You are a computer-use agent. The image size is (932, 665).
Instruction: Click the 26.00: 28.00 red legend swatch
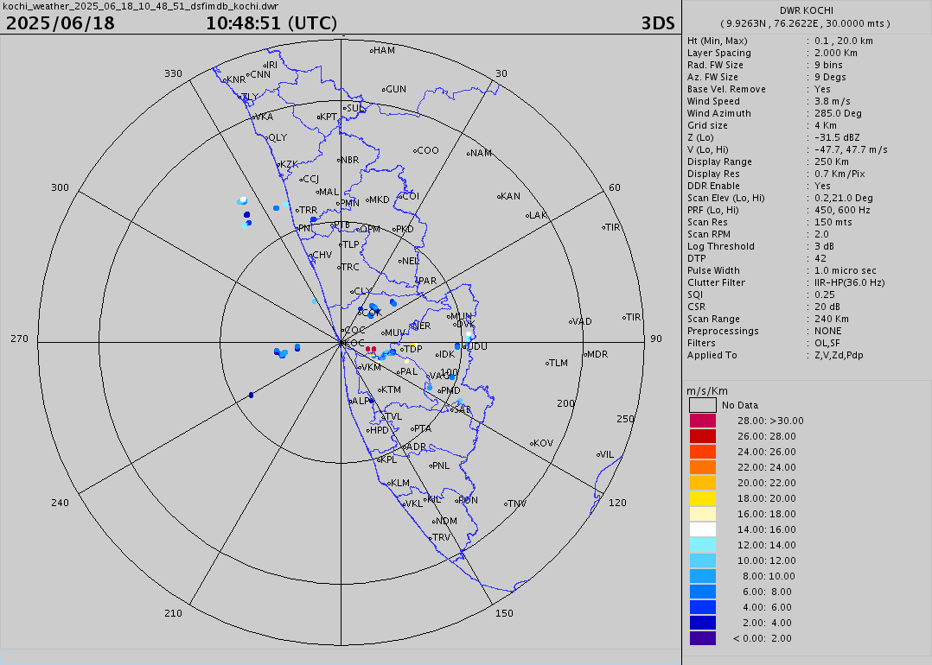pos(703,436)
